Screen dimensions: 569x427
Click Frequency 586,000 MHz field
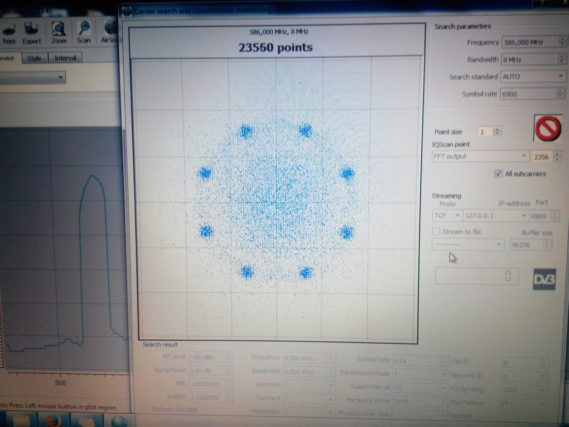pos(531,42)
